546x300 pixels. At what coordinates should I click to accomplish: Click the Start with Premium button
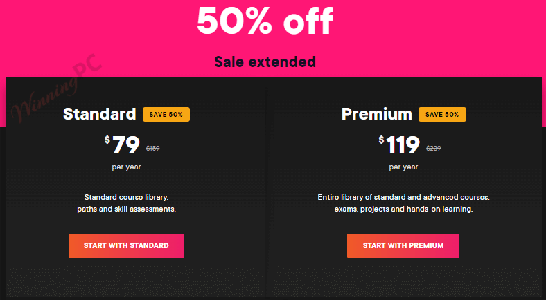point(403,245)
